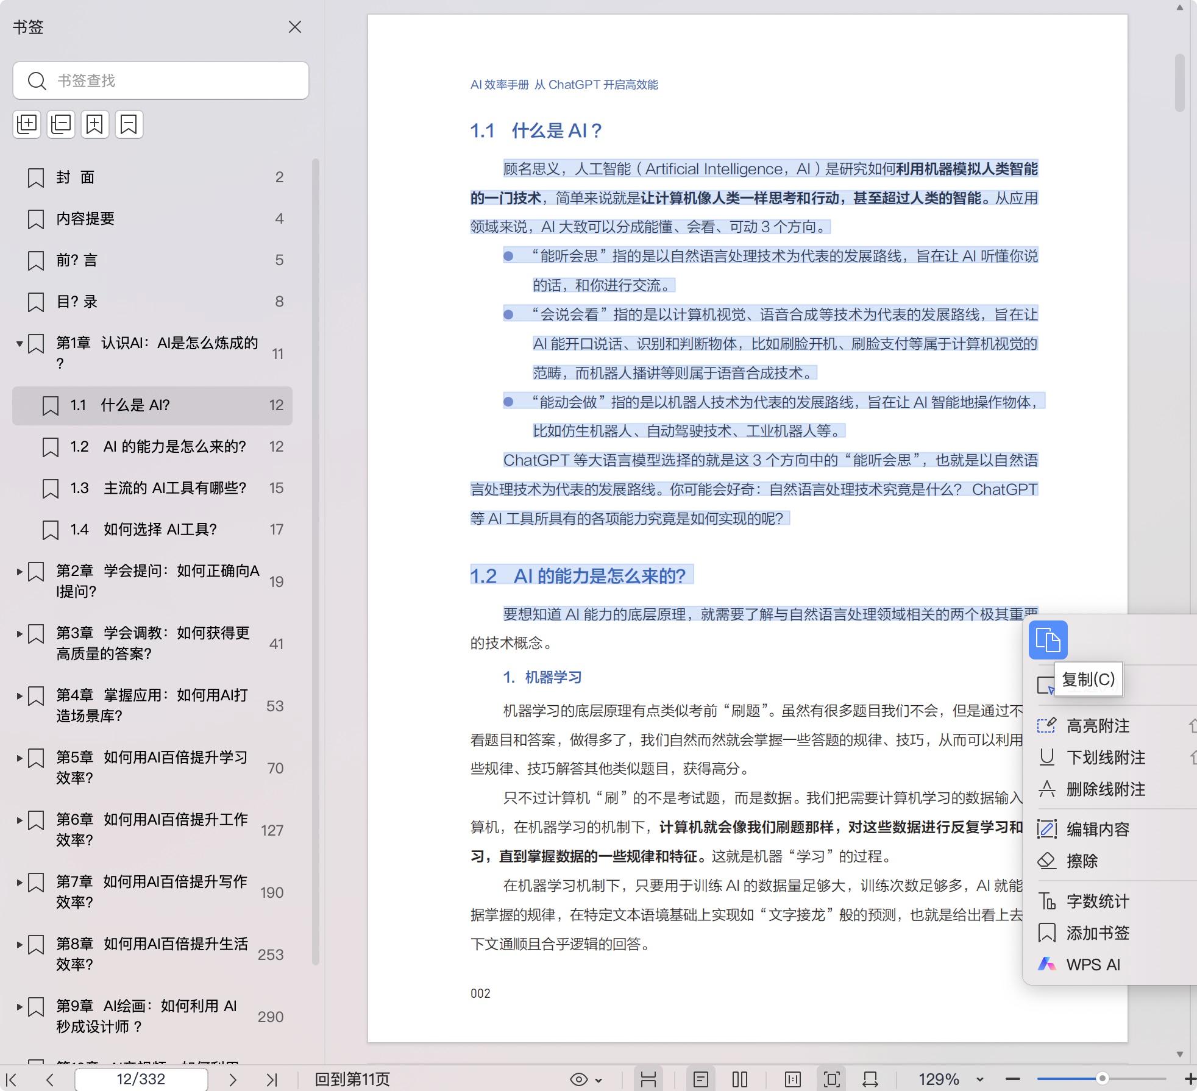
Task: Choose 高亮附注 from the context menu
Action: pos(1109,726)
